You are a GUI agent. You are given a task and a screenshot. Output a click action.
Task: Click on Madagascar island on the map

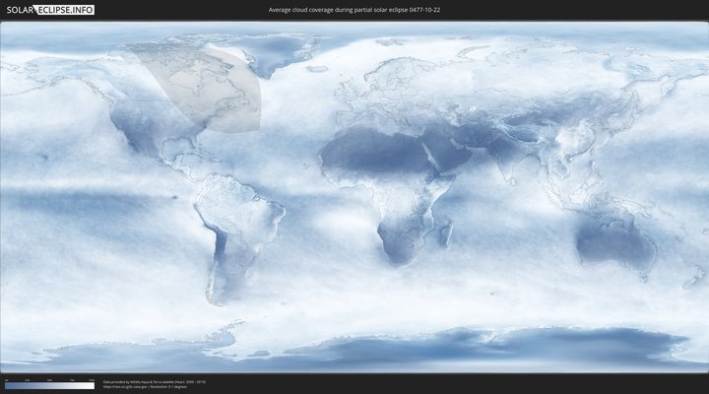[x=446, y=233]
